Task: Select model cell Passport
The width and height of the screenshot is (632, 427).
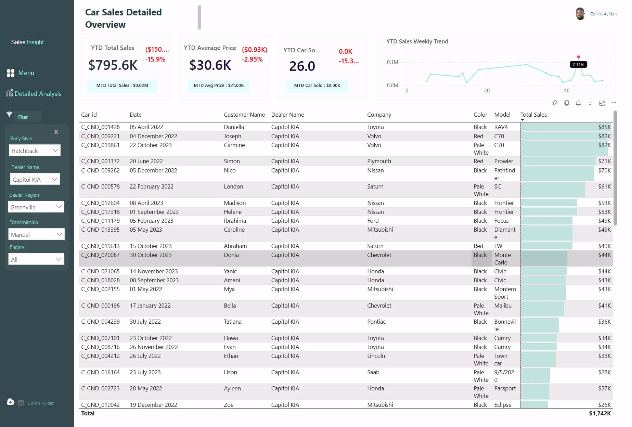Action: 505,388
